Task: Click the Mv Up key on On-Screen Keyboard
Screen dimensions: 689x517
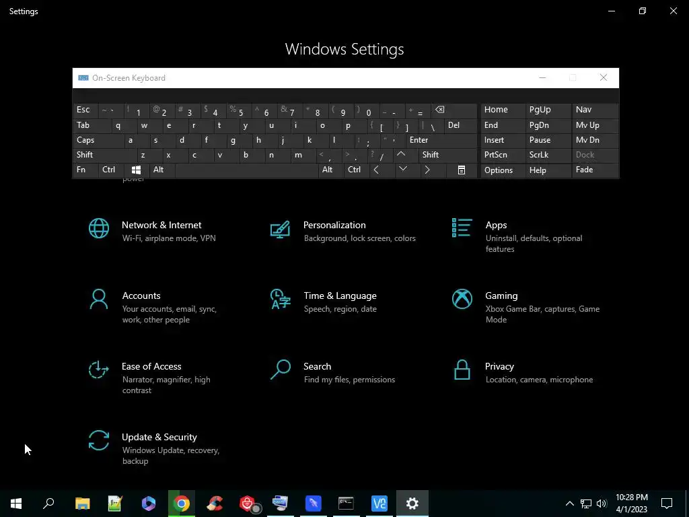Action: pyautogui.click(x=595, y=126)
